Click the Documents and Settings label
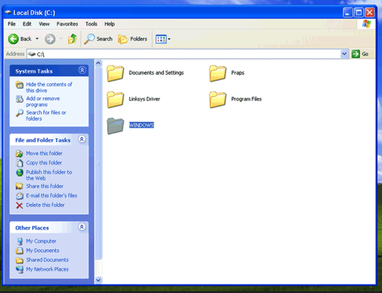The width and height of the screenshot is (382, 293). tap(156, 72)
